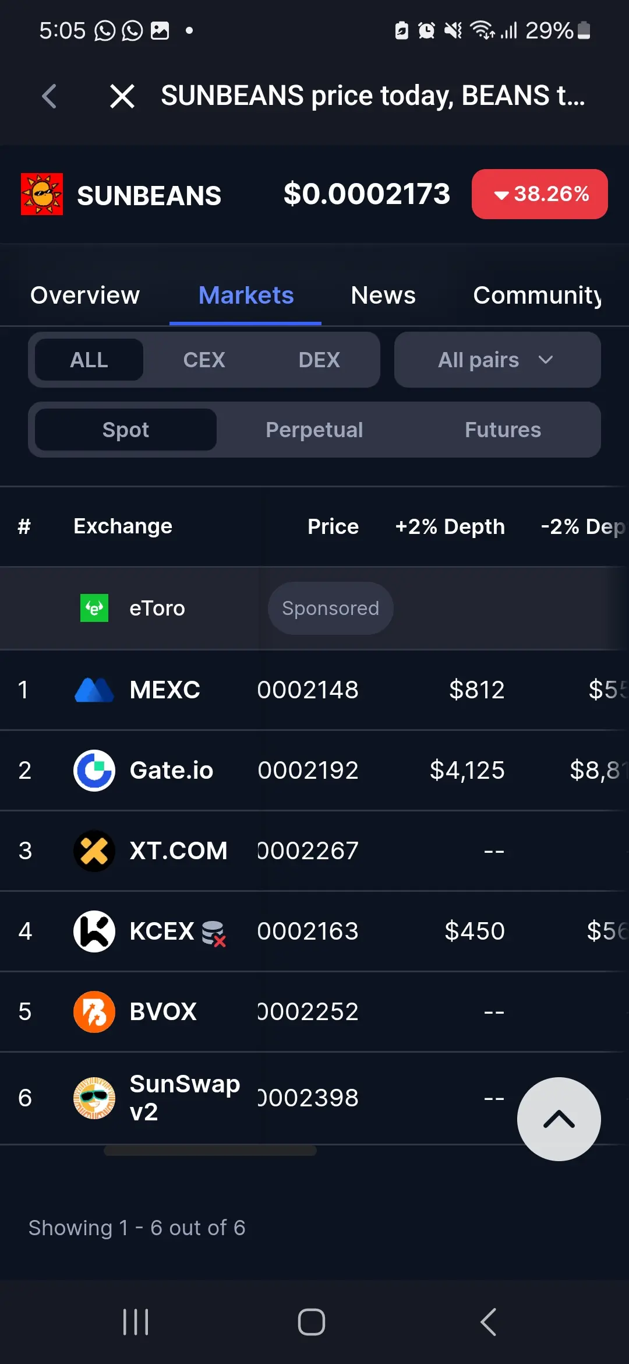Open the All pairs dropdown
Screen dimensions: 629x1364
coord(497,360)
